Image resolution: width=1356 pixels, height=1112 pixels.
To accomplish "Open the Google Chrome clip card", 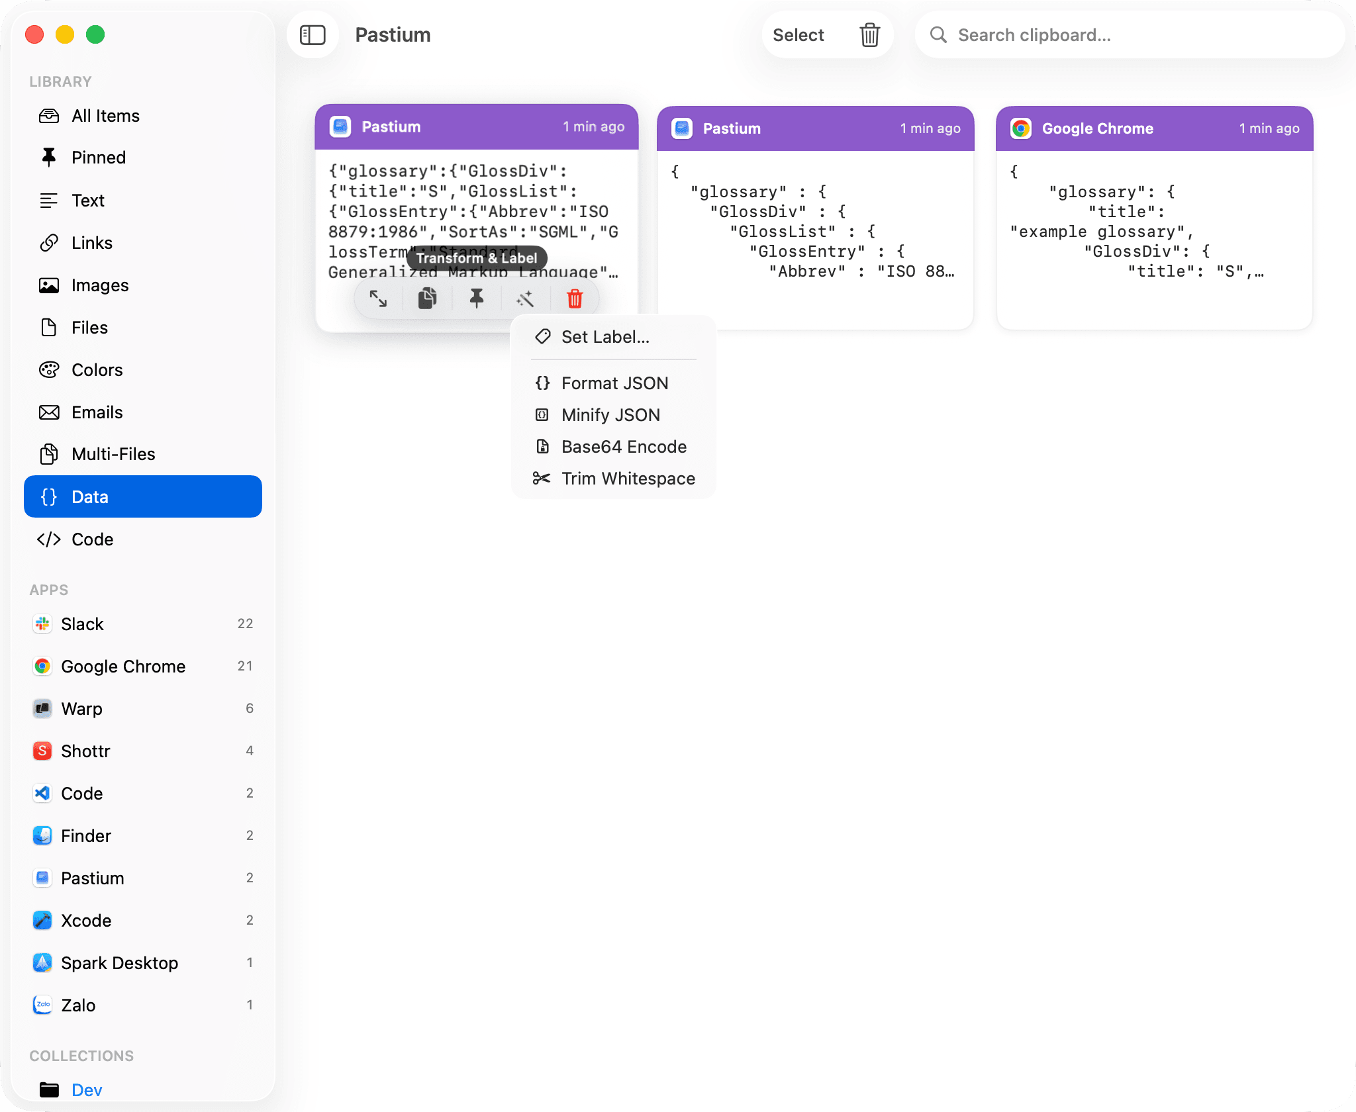I will (x=1154, y=218).
